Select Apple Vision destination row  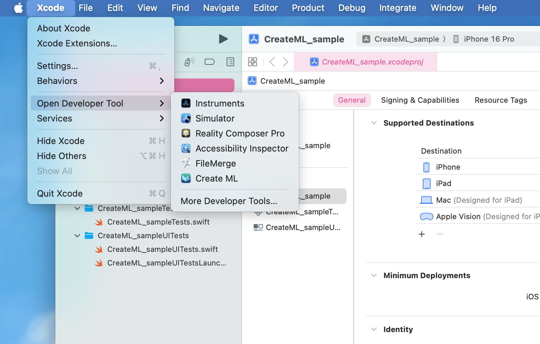coord(478,216)
